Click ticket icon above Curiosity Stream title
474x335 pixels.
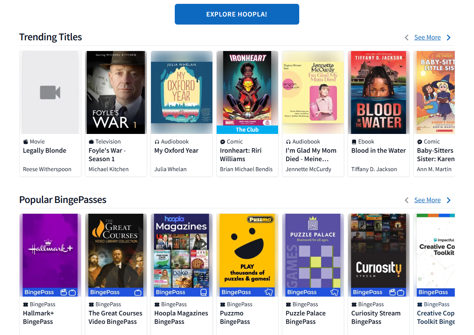(x=354, y=304)
